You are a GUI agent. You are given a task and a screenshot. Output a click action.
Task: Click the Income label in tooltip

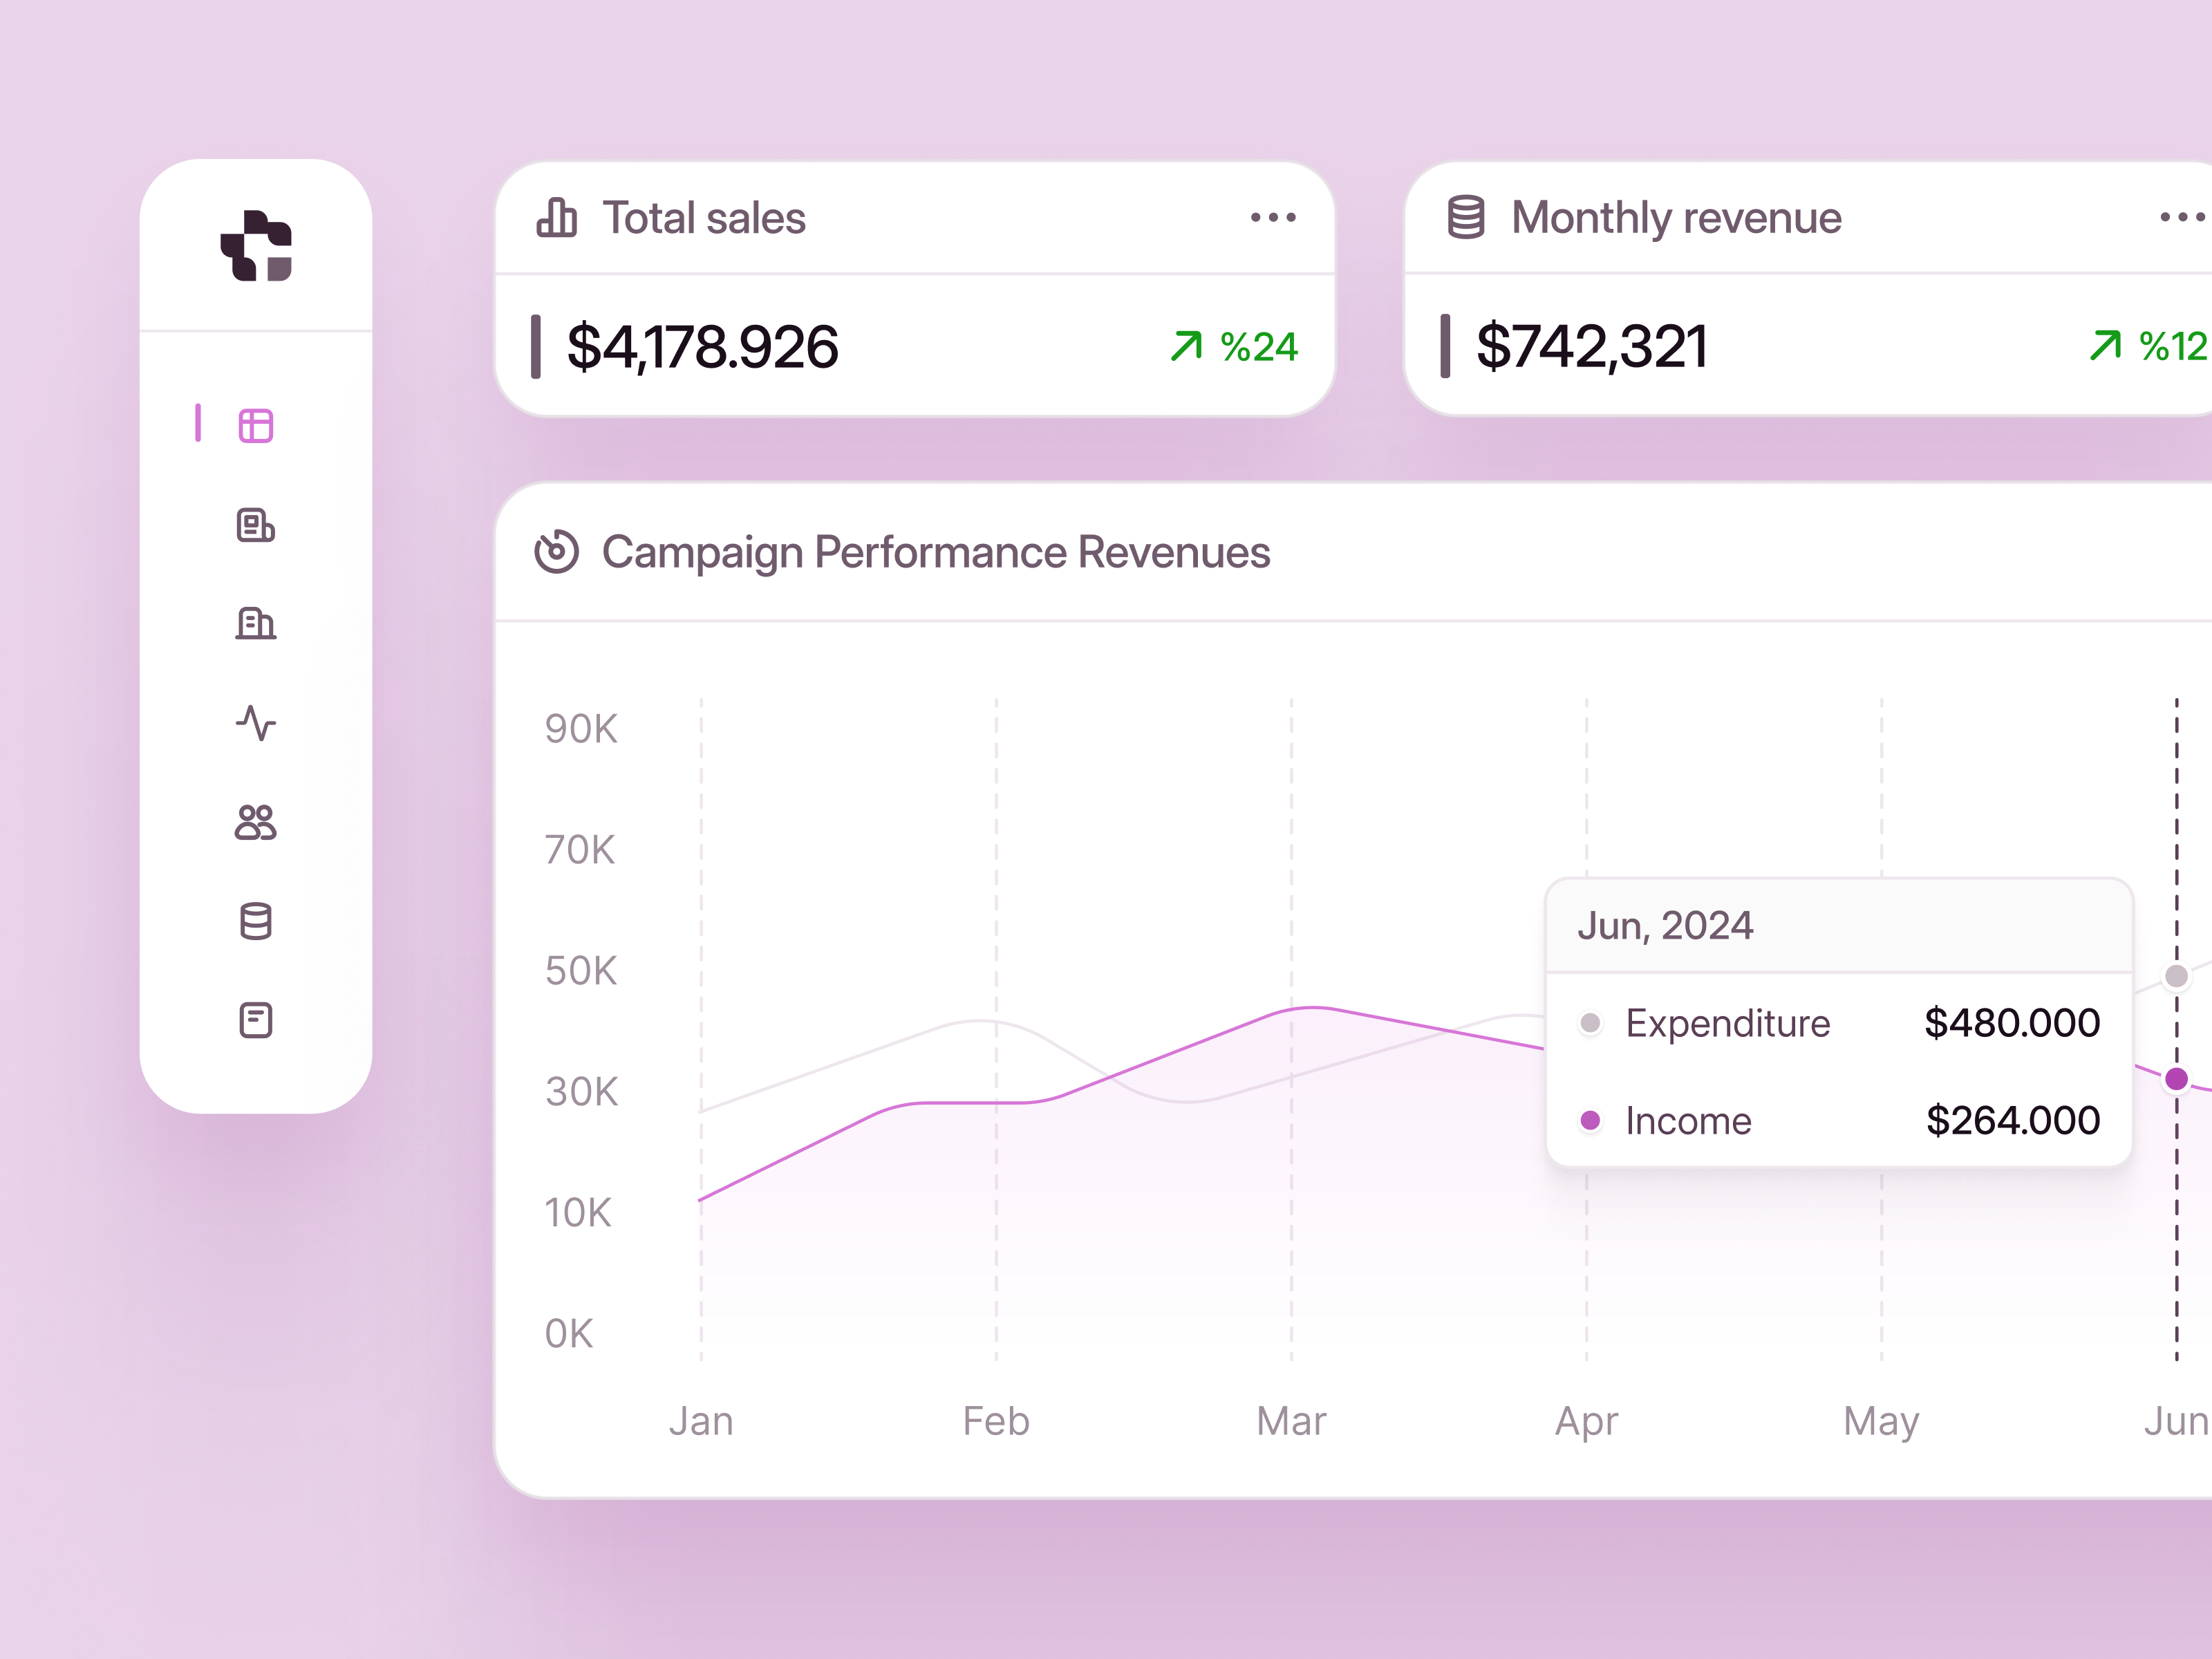point(1689,1120)
